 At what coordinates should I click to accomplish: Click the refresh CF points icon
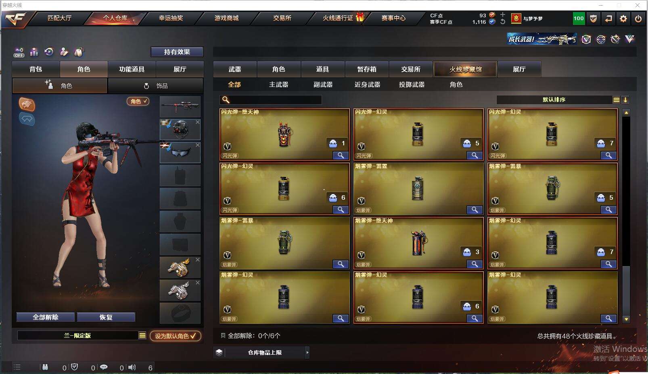[x=503, y=22]
